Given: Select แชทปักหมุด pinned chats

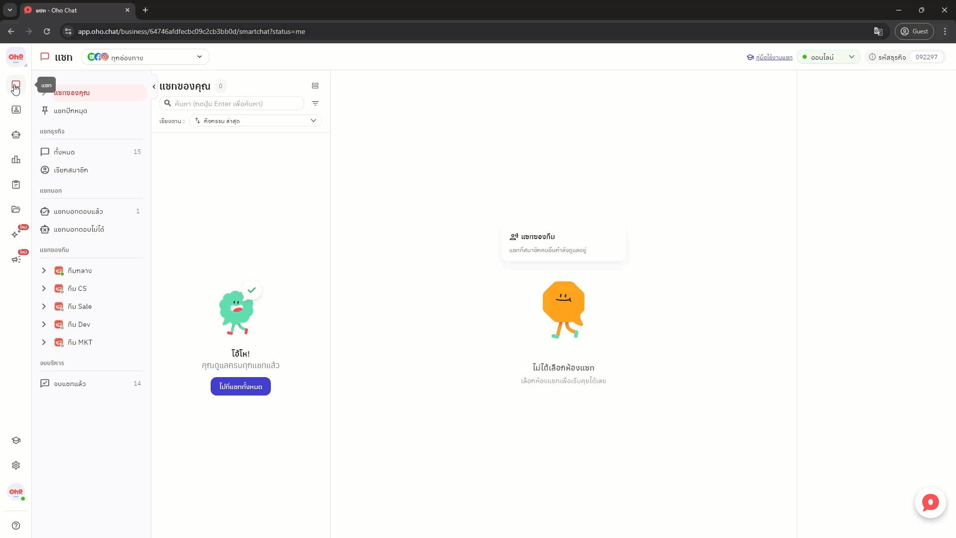Looking at the screenshot, I should click(92, 111).
